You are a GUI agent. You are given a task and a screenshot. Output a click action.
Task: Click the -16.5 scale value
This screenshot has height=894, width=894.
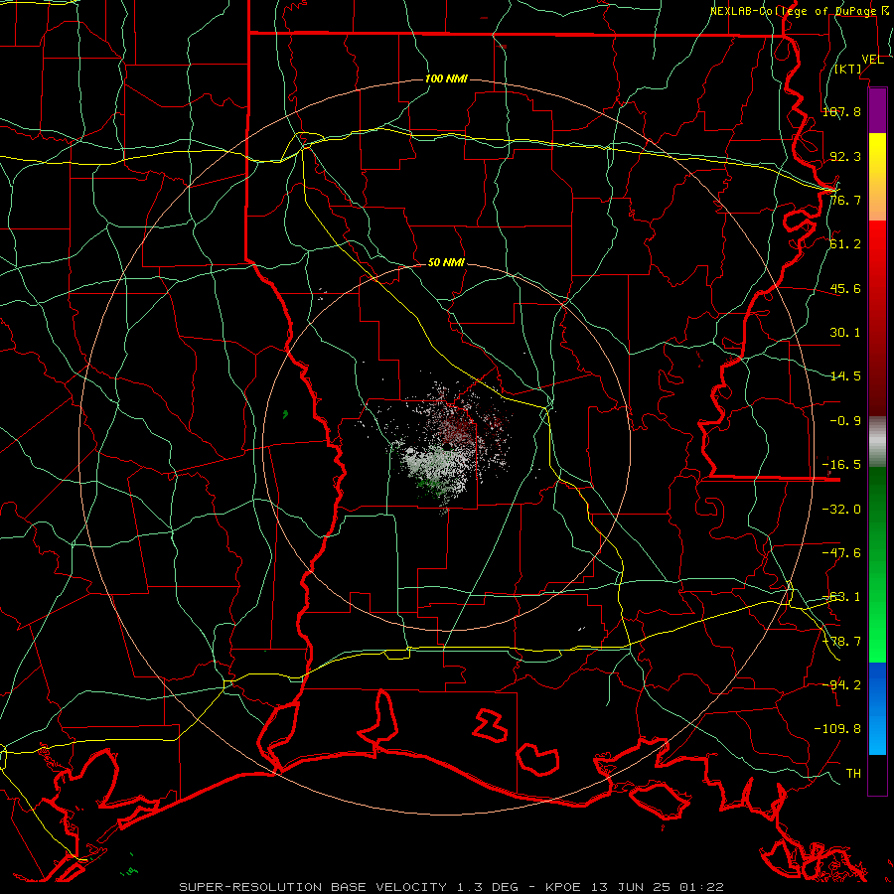[x=841, y=465]
